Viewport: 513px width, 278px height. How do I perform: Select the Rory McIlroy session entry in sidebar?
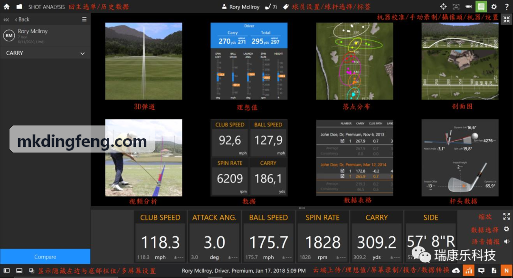45,36
